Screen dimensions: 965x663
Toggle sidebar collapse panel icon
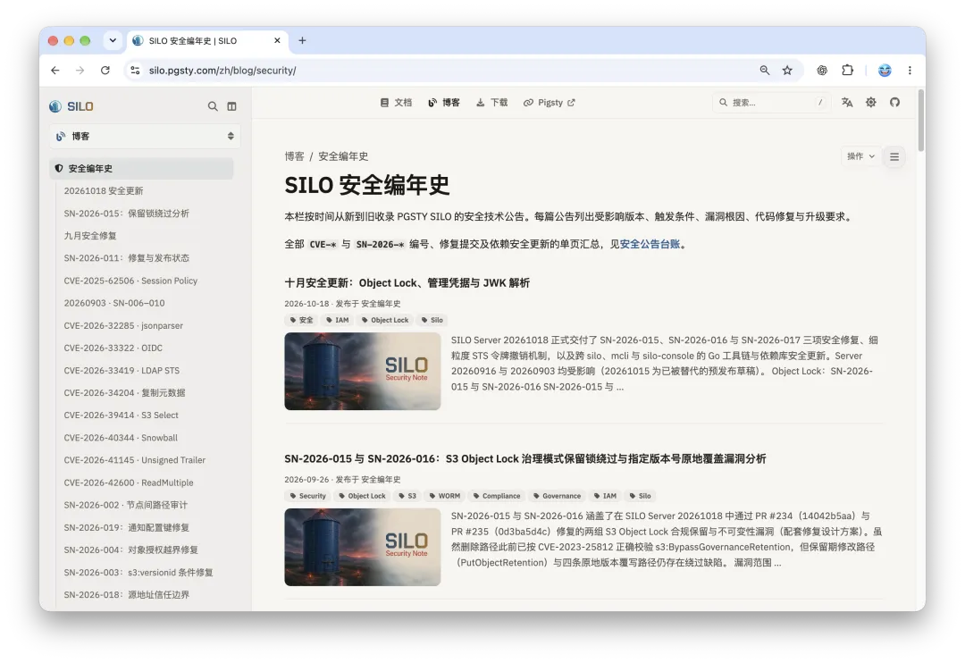231,106
